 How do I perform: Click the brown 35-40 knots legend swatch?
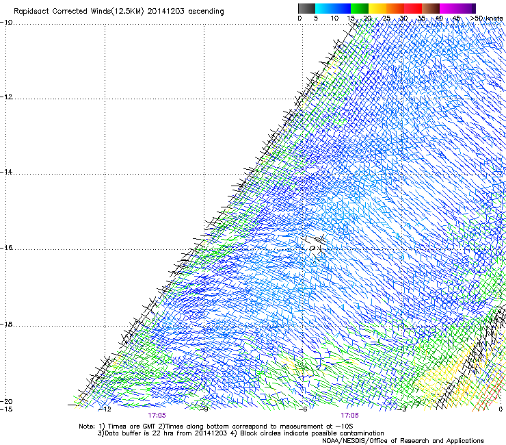coord(431,8)
